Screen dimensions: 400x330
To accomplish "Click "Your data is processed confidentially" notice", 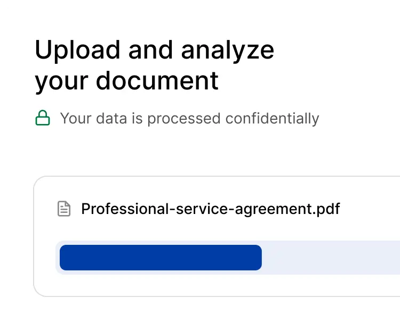I will pos(189,119).
